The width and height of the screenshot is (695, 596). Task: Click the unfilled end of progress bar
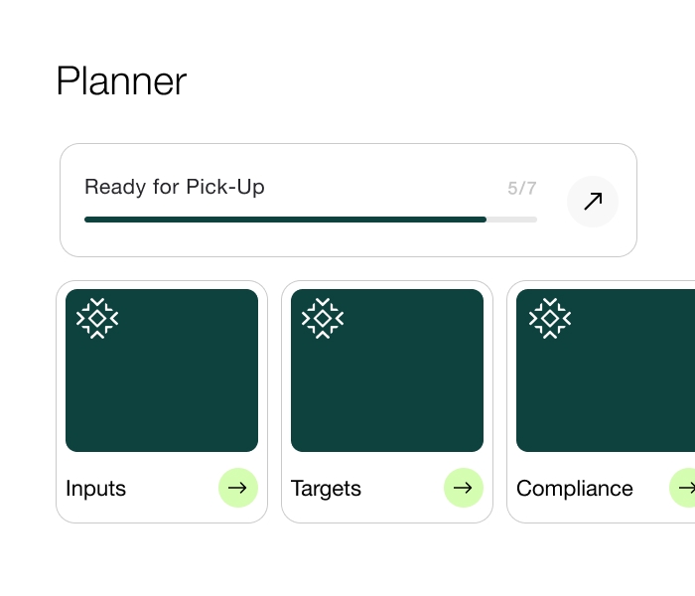coord(512,220)
